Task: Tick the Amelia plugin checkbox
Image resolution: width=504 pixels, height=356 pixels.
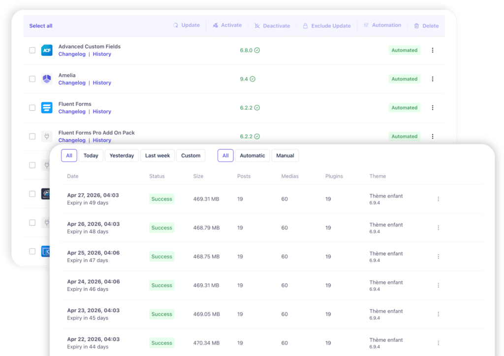Action: click(x=32, y=79)
